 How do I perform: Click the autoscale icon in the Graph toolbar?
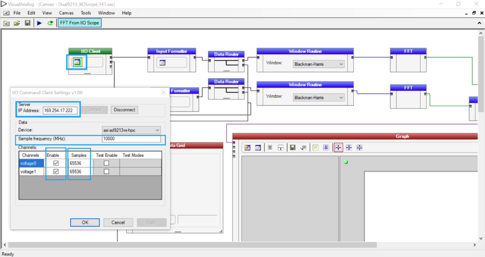tap(338, 147)
